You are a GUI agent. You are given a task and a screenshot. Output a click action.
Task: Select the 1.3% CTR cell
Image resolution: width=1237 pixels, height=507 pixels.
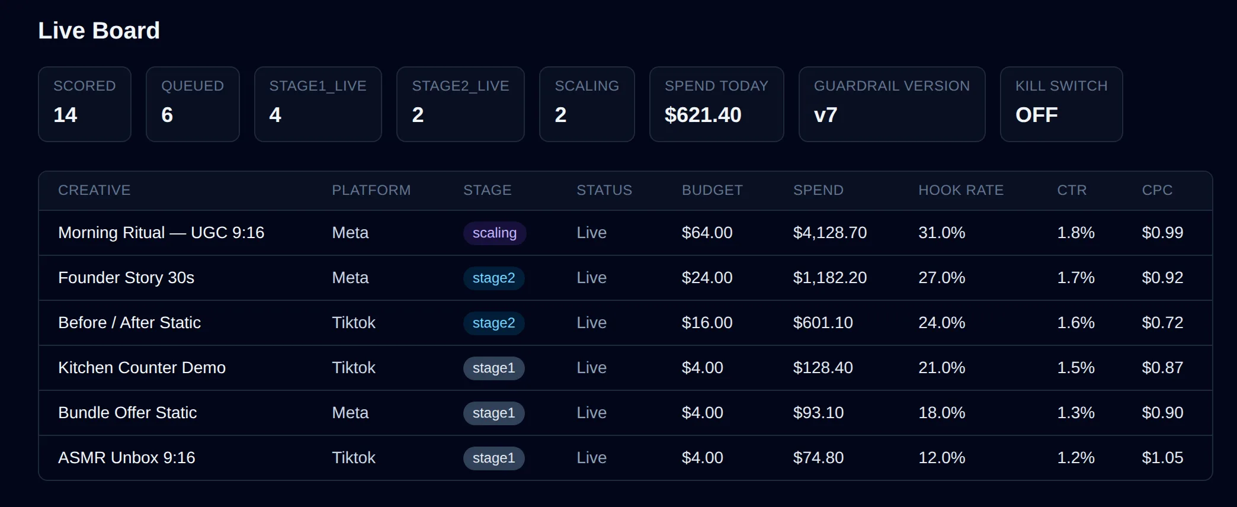click(1076, 413)
